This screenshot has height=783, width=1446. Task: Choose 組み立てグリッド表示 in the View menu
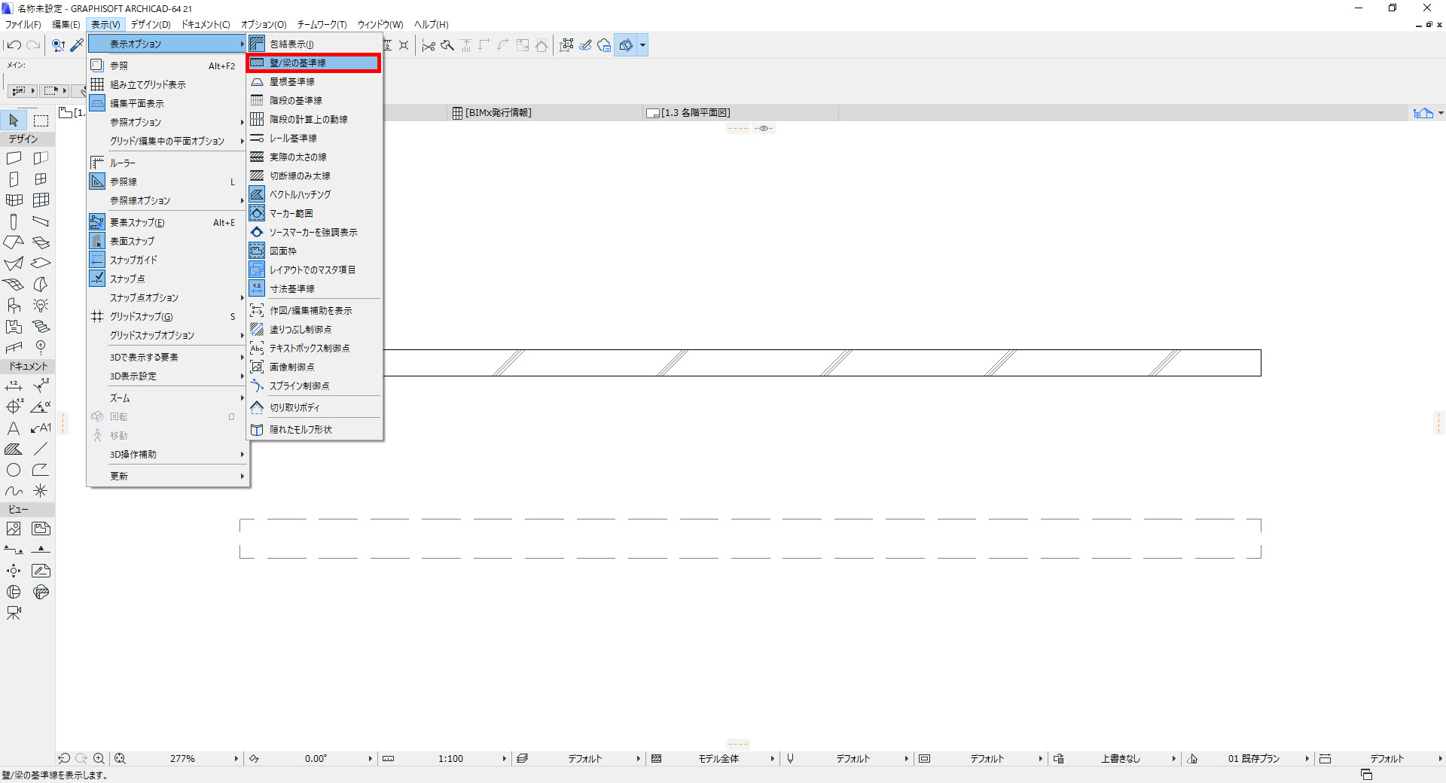[168, 84]
